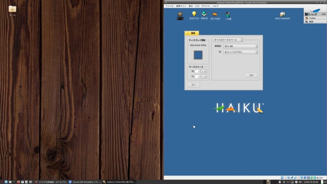Increase workspace 列 count with plus
The height and width of the screenshot is (184, 327).
click(205, 71)
